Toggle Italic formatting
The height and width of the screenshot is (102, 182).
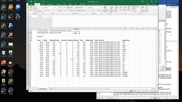coord(47,10)
